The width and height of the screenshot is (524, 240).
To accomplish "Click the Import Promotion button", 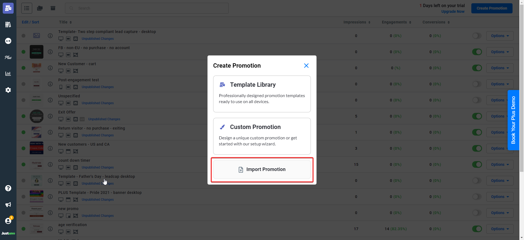I will pos(262,169).
